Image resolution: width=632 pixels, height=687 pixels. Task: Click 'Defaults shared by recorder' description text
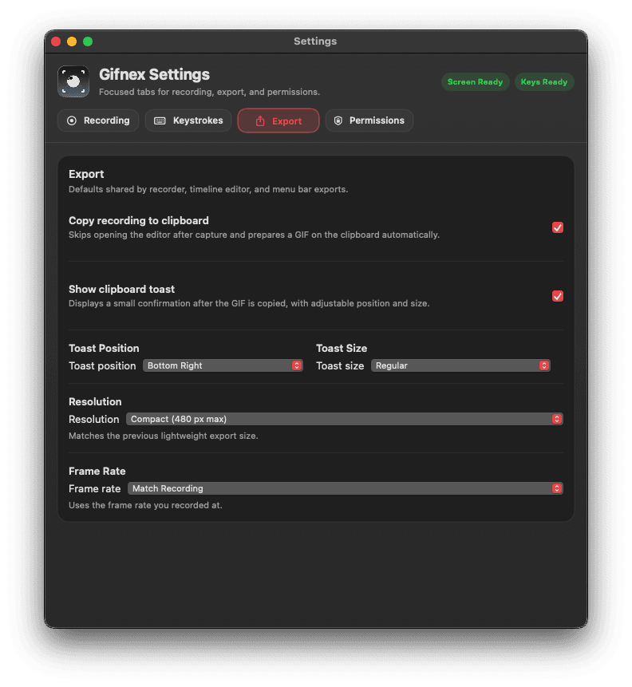tap(208, 189)
